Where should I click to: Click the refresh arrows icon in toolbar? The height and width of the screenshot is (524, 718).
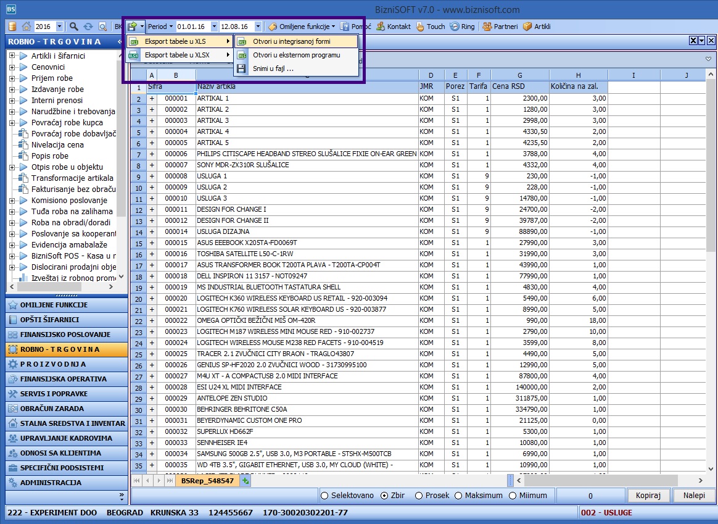tap(88, 27)
